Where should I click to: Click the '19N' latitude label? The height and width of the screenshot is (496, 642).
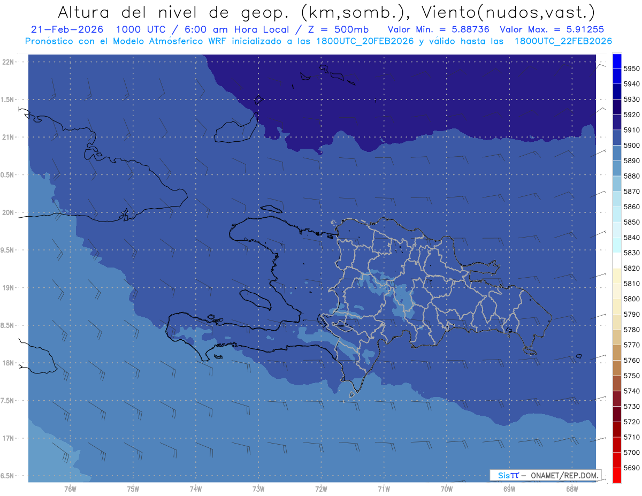[8, 288]
